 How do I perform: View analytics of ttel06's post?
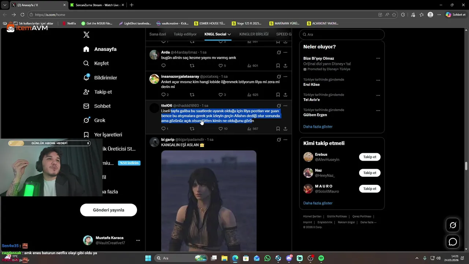252,129
